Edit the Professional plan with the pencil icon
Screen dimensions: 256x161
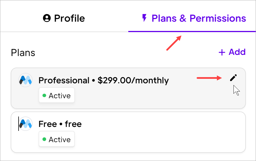click(x=233, y=78)
